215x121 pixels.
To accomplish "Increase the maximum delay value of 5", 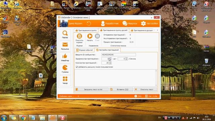I will 127,58.
